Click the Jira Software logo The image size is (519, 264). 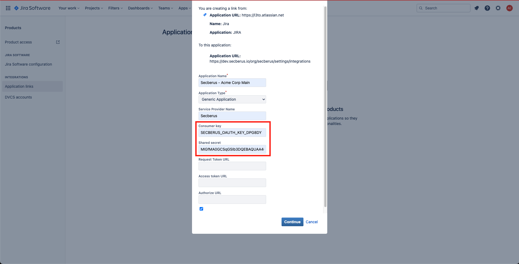(x=32, y=8)
